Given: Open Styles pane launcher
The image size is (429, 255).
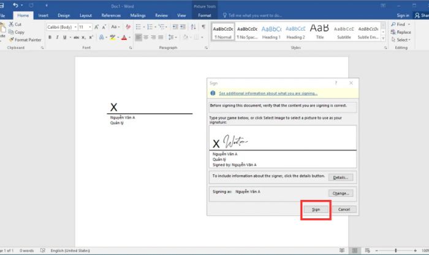Looking at the screenshot, I should click(x=385, y=48).
